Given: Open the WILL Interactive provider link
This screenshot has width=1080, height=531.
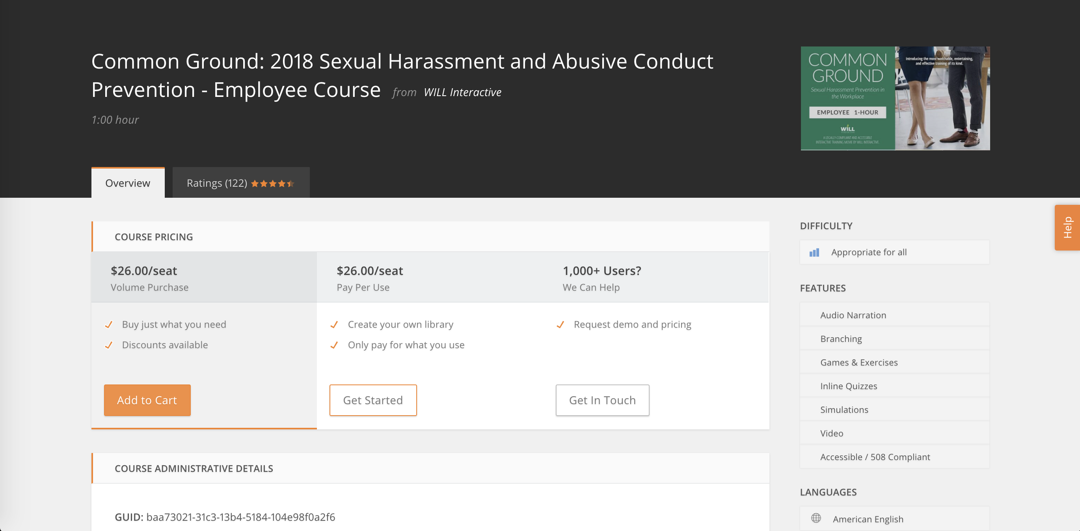Looking at the screenshot, I should point(462,92).
